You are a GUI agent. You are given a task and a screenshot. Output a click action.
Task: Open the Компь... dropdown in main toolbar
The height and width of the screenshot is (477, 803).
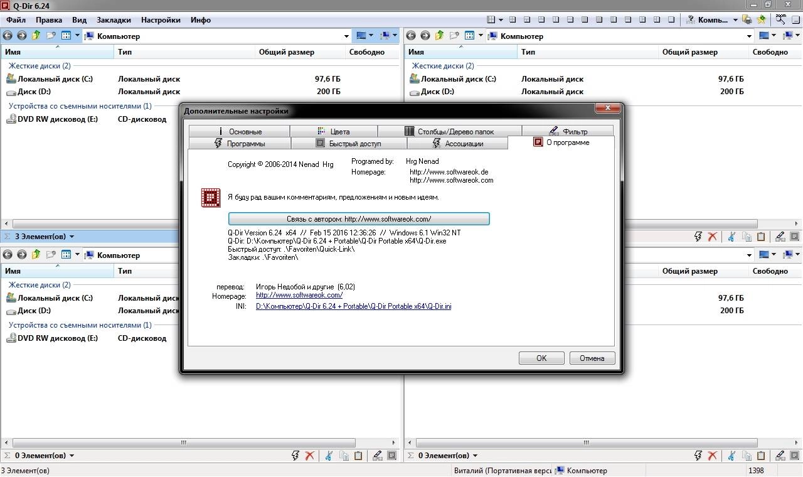(735, 20)
